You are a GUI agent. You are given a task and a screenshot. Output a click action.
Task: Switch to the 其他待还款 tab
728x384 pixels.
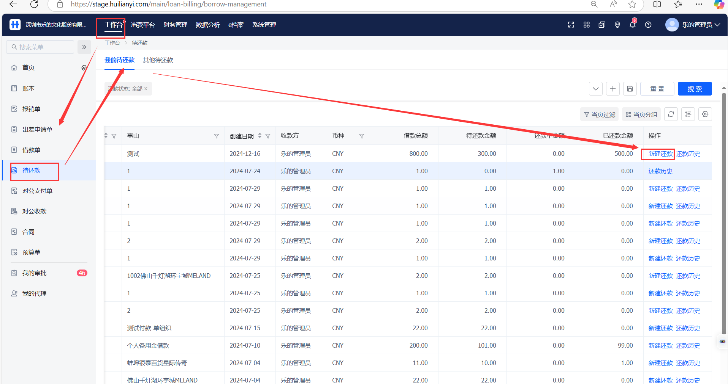158,60
